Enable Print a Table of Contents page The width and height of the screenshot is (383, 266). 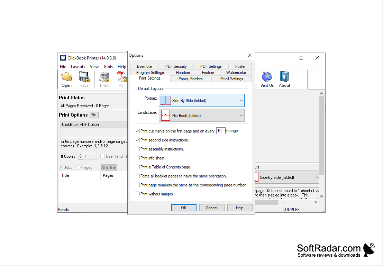tap(137, 167)
